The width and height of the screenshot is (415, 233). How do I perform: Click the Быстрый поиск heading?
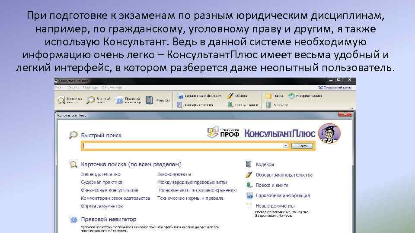point(101,135)
